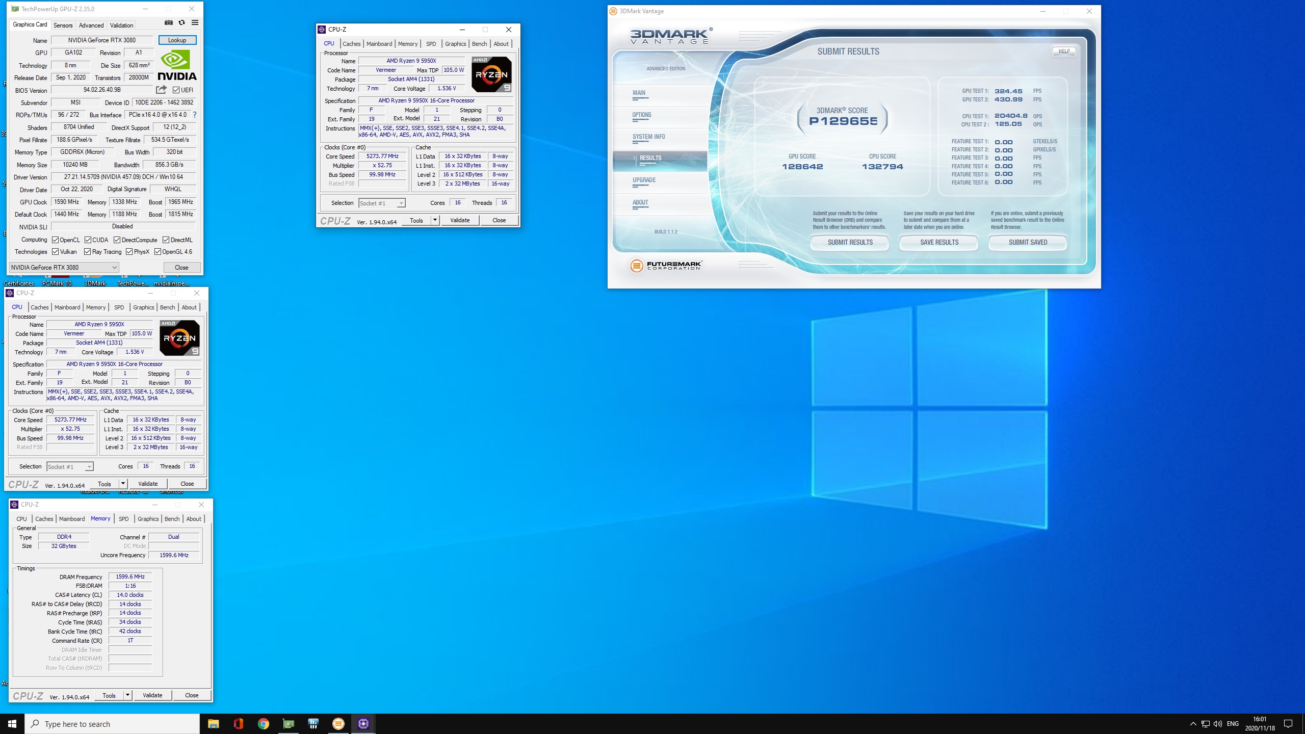Click Windows taskbar search box

112,724
